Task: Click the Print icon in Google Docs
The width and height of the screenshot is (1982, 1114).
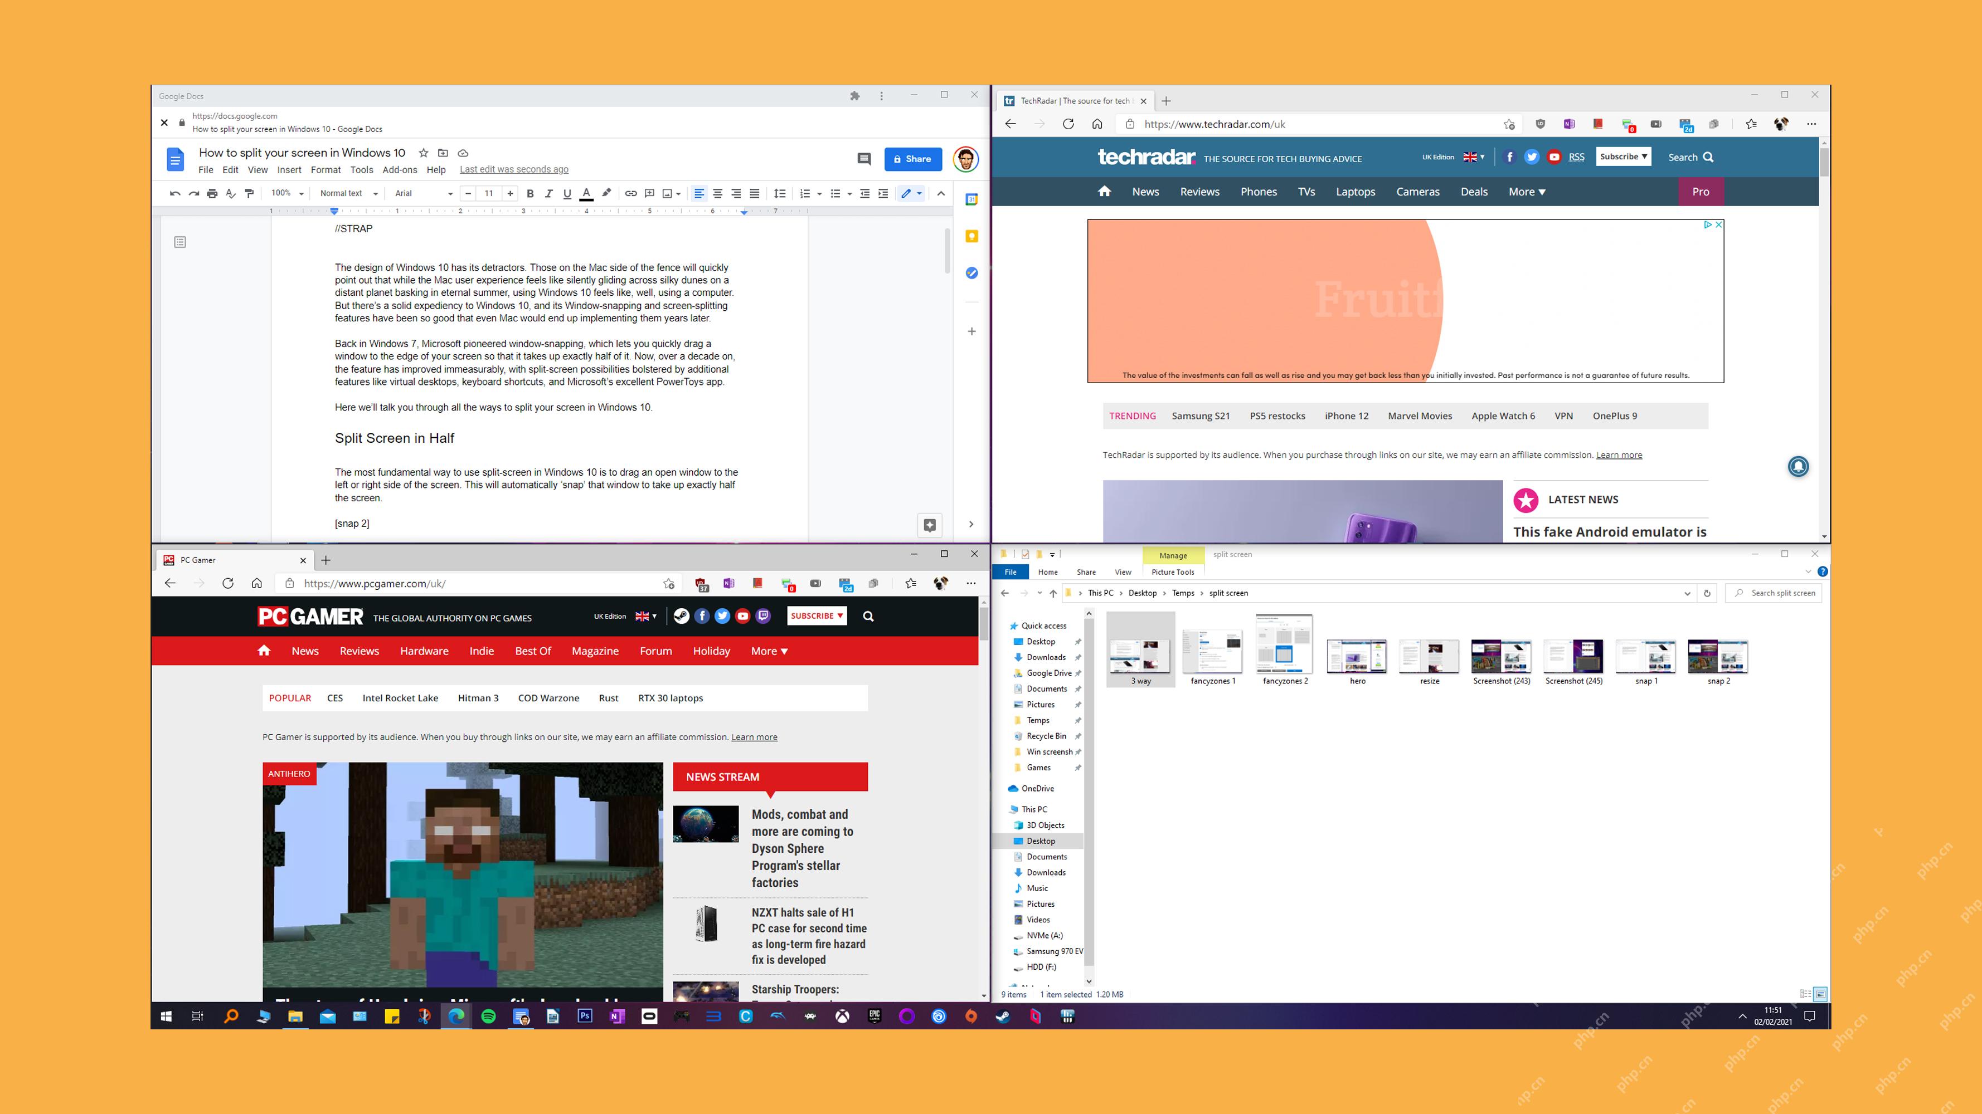Action: tap(212, 194)
